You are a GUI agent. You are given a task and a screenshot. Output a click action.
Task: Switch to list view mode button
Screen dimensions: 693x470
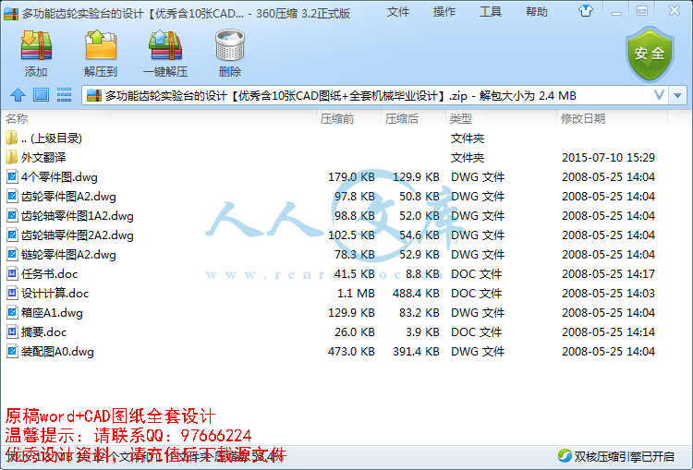[64, 95]
